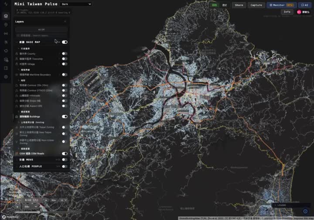This screenshot has width=314, height=220.
Task: Turn on the MOVE group toggle
Action: [65, 160]
